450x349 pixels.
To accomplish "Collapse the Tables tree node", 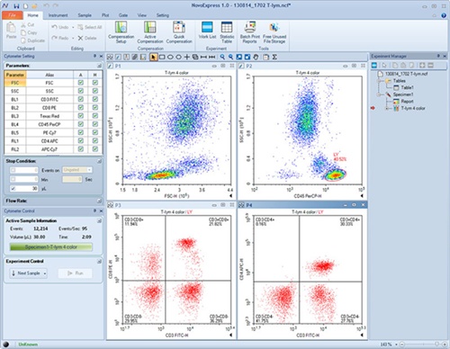I will click(380, 81).
